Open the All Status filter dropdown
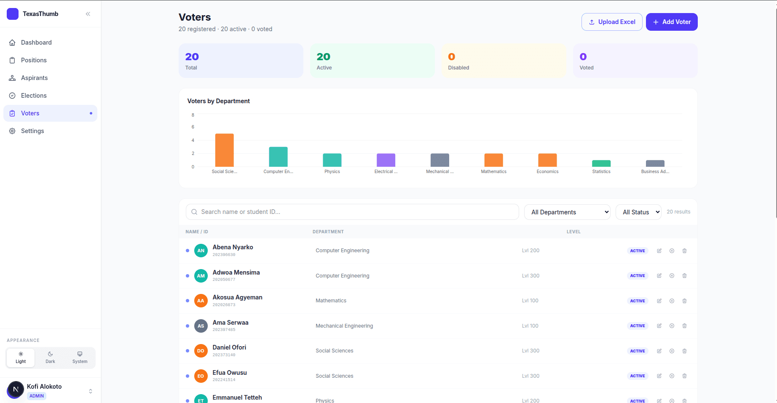Screen dimensions: 777x403 tap(638, 212)
